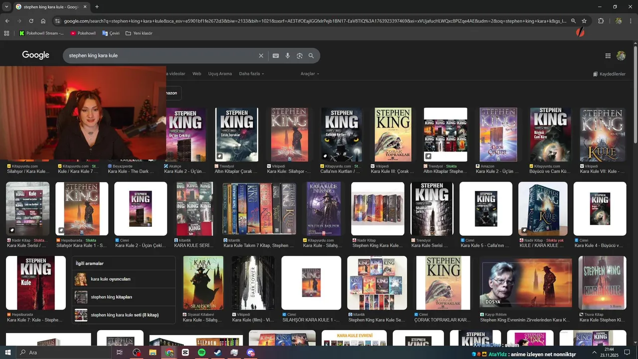Open Steam from the taskbar
638x359 pixels.
pyautogui.click(x=218, y=353)
